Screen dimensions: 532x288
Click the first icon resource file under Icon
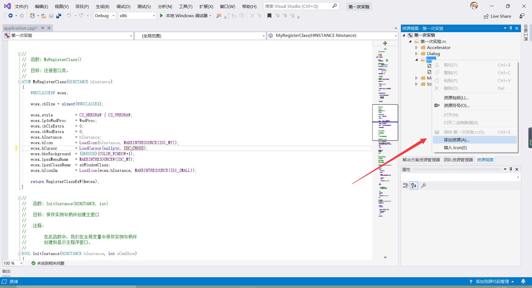coord(429,66)
